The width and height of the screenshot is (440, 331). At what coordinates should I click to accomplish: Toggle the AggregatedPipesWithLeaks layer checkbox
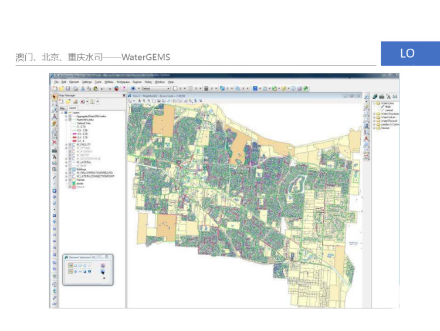pos(70,116)
